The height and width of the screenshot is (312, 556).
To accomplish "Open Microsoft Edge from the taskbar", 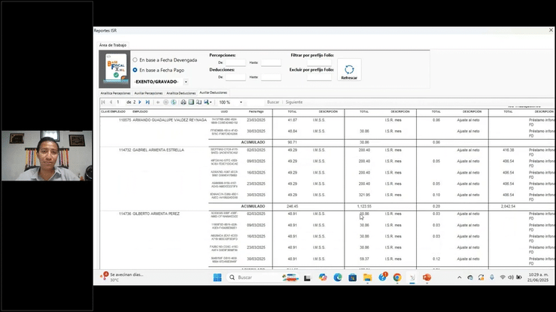I will (x=338, y=277).
